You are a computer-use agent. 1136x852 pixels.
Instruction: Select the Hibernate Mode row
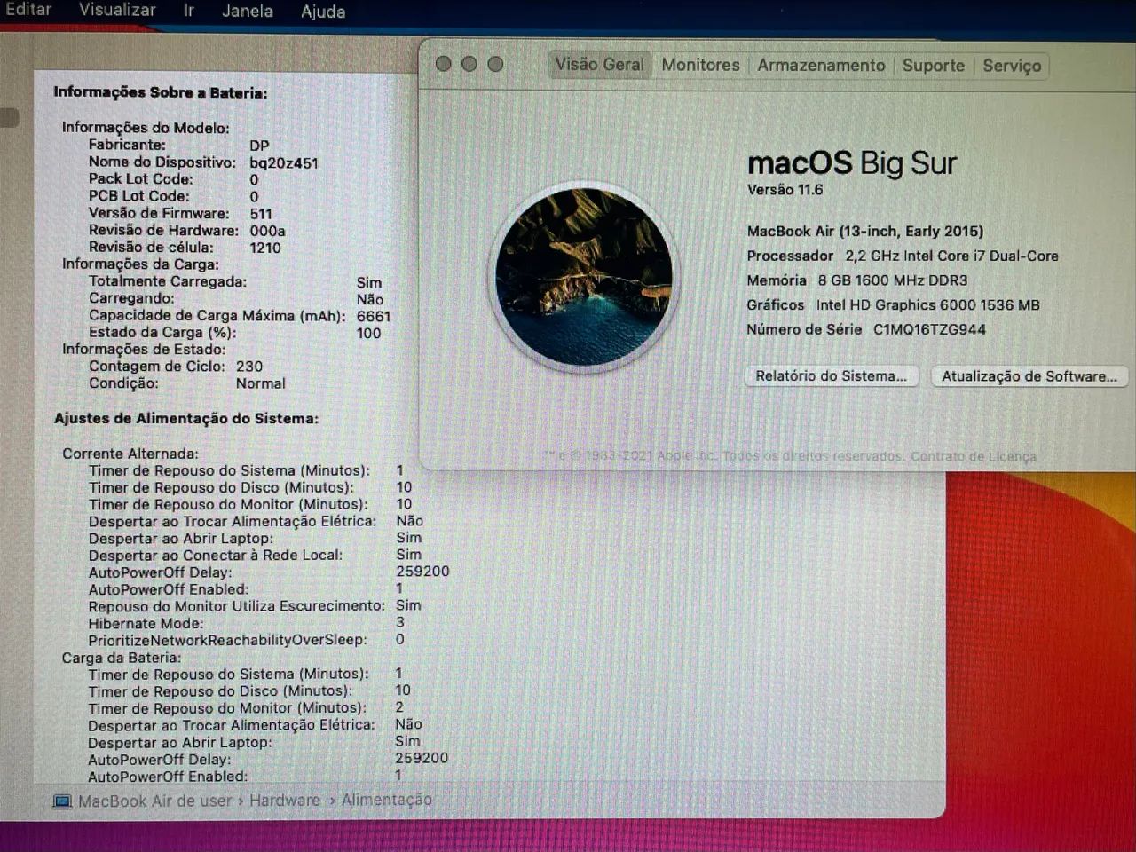pyautogui.click(x=247, y=623)
